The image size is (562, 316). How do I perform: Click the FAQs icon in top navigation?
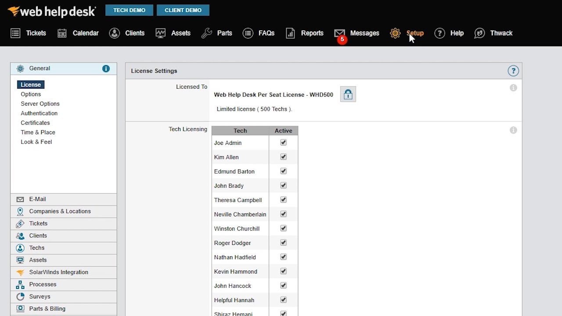click(248, 33)
